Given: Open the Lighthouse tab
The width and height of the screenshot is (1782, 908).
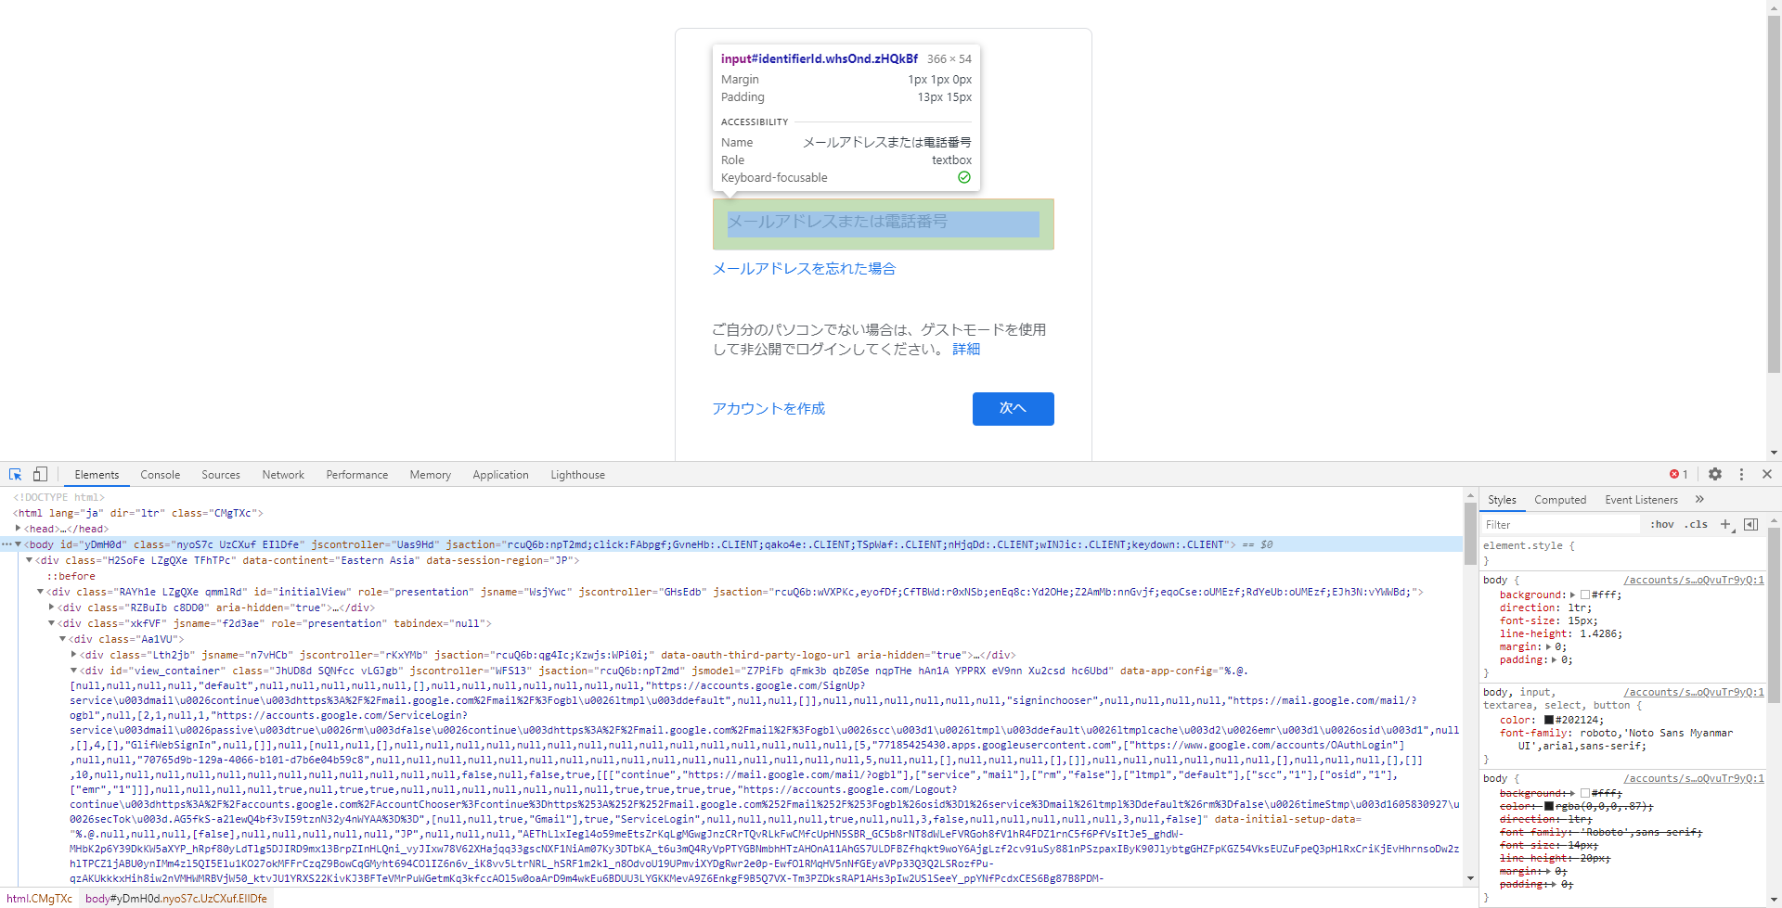Looking at the screenshot, I should [577, 474].
